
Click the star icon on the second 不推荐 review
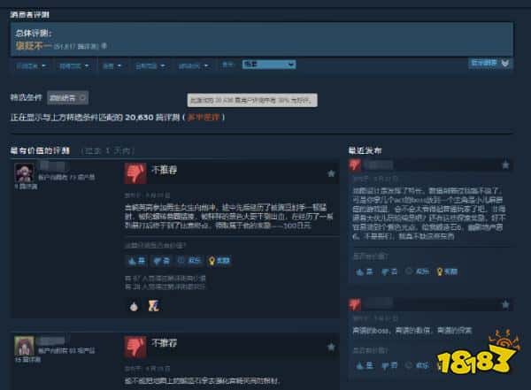click(x=331, y=347)
